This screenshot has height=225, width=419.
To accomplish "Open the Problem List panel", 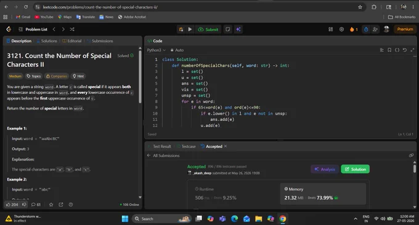I will pos(33,30).
